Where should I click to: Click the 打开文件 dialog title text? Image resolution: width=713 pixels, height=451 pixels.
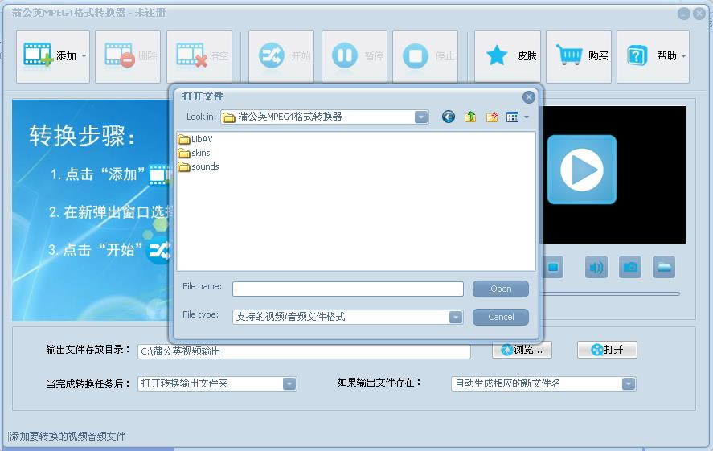pos(203,96)
